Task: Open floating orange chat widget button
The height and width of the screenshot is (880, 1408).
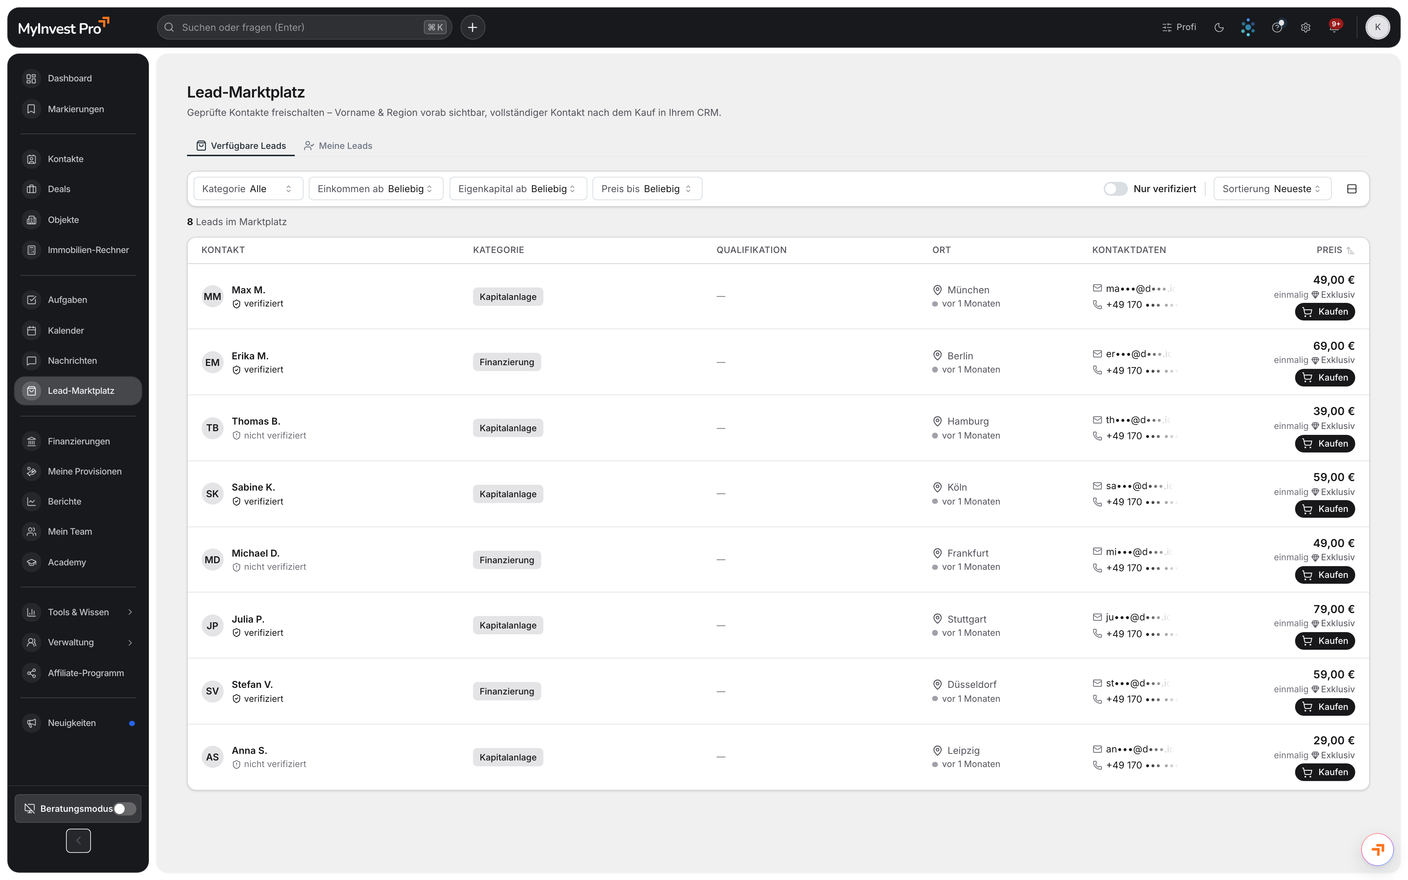Action: point(1377,850)
